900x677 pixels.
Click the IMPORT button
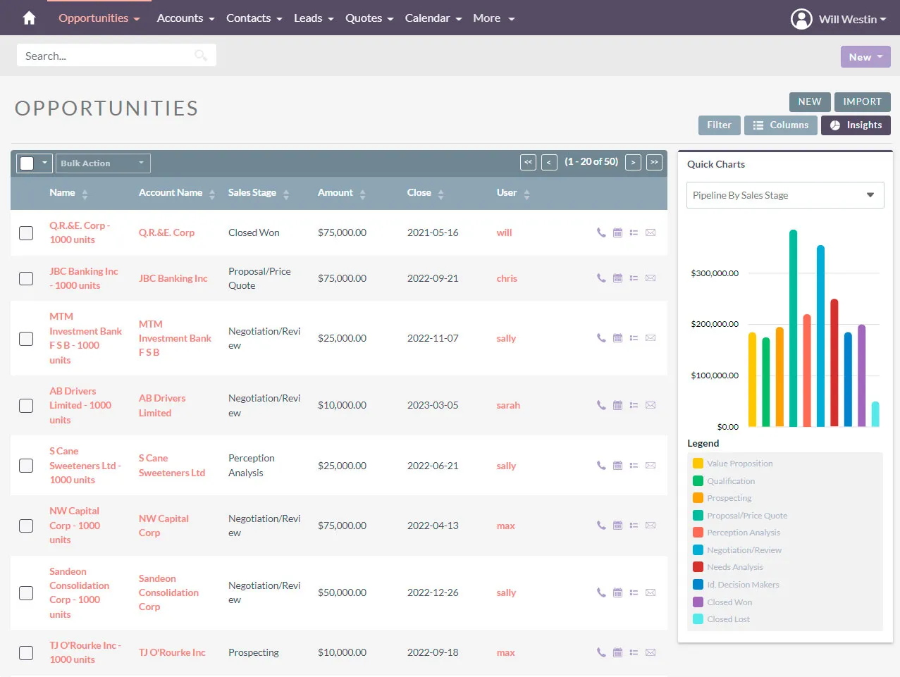(862, 101)
